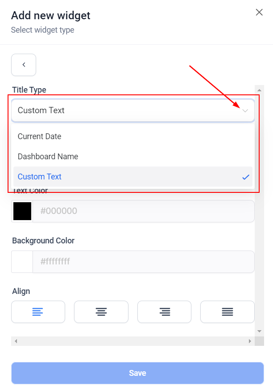Re-select the Custom Text option
The width and height of the screenshot is (273, 387).
pyautogui.click(x=39, y=177)
